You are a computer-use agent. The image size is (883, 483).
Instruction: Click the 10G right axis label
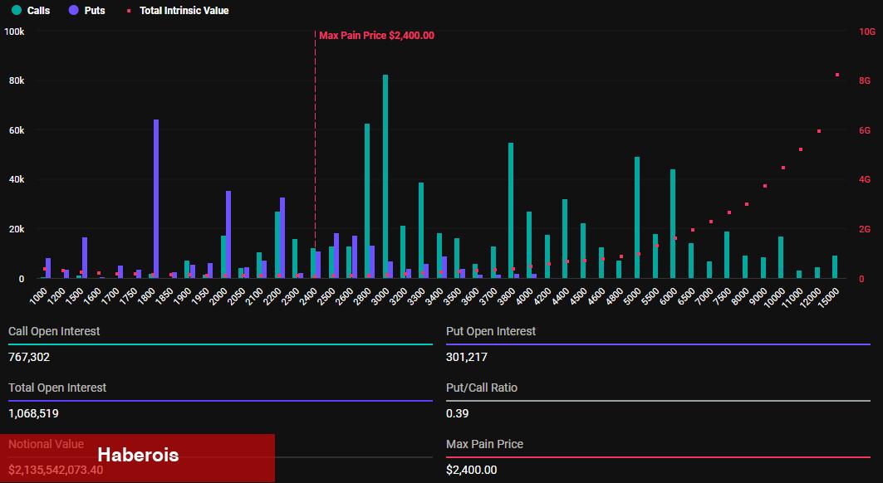coord(866,32)
